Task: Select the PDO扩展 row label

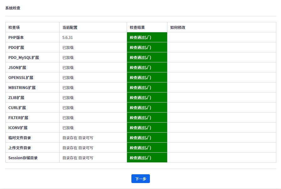Action: pos(16,48)
